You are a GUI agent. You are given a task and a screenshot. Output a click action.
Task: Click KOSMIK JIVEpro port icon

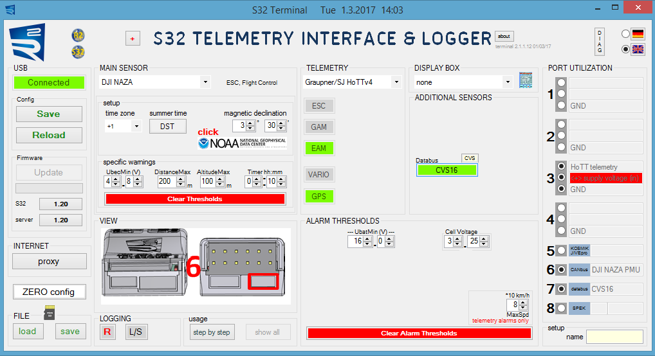tap(579, 251)
